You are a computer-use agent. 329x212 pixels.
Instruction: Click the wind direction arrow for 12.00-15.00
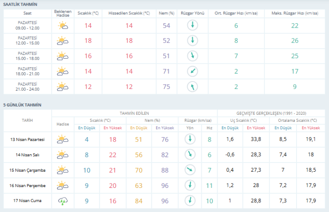tap(192, 41)
